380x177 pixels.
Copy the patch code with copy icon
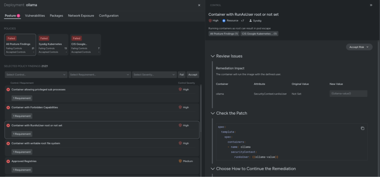[x=362, y=128]
